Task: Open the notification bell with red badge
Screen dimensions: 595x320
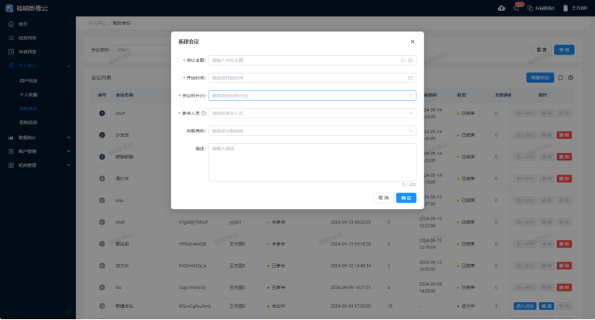Action: coord(515,8)
